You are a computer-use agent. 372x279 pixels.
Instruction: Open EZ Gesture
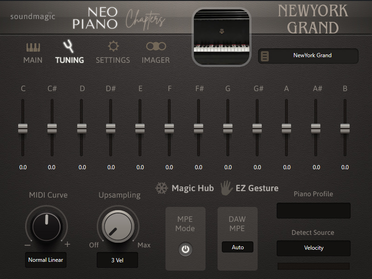click(257, 188)
